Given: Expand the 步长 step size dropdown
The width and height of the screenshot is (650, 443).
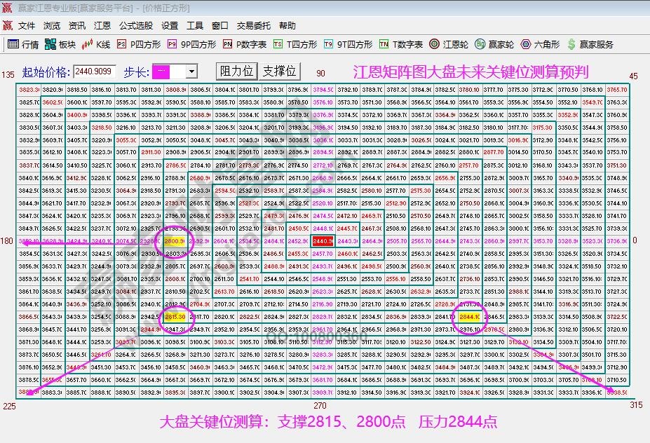Looking at the screenshot, I should click(x=191, y=71).
